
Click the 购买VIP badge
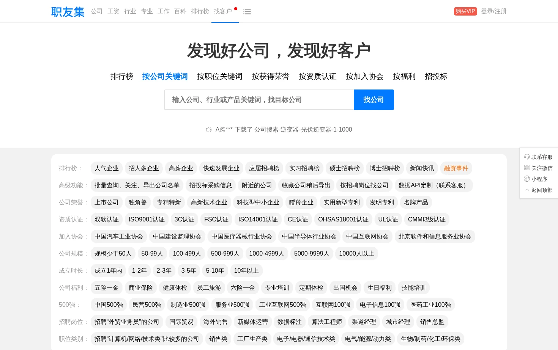point(465,11)
